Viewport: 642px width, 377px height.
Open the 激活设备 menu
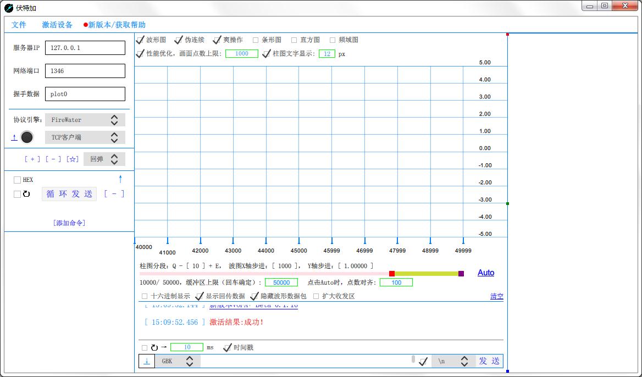point(57,25)
